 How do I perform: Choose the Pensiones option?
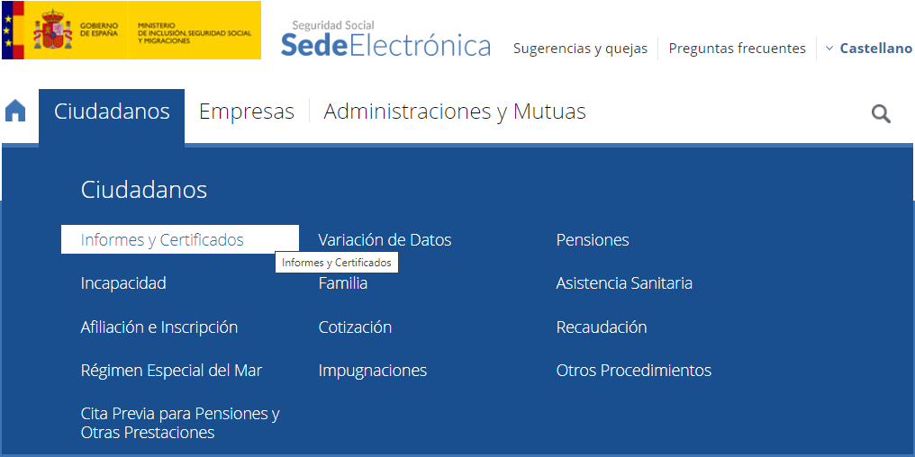[x=593, y=240]
